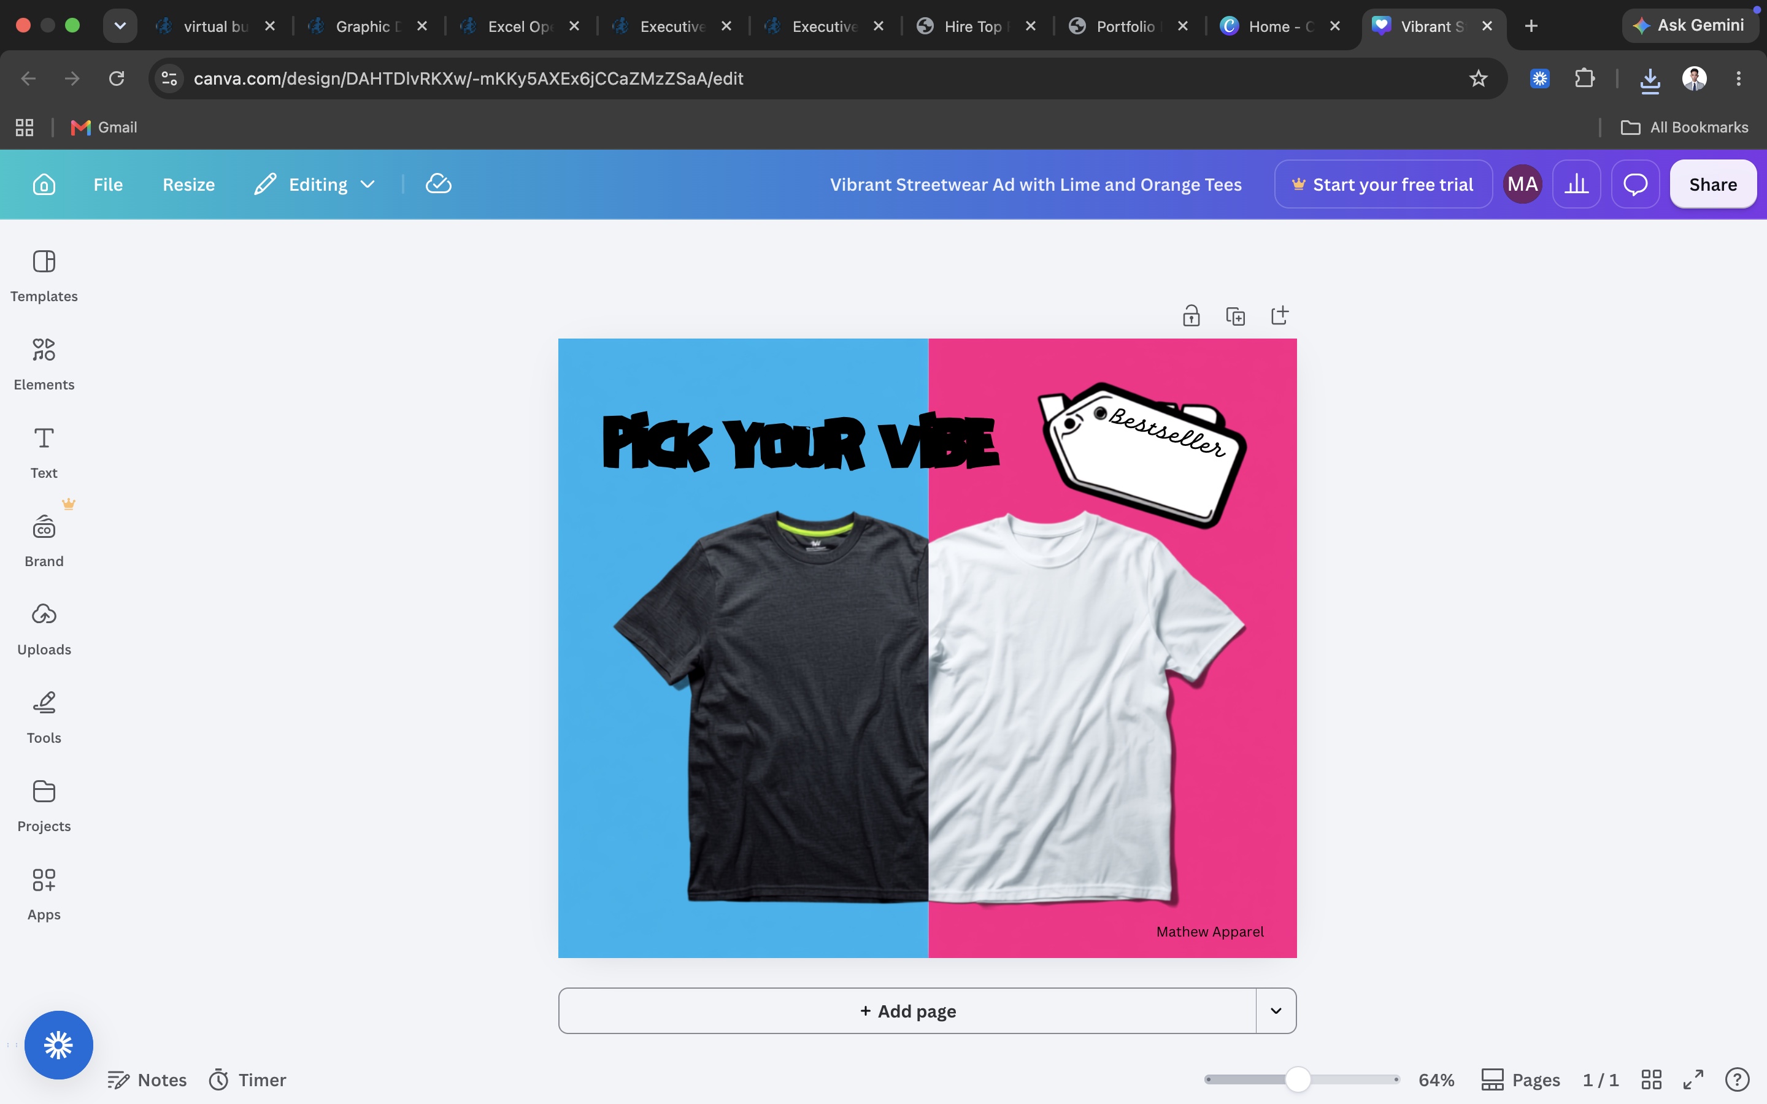Expand the Add page options chevron
This screenshot has width=1767, height=1104.
coord(1276,1011)
